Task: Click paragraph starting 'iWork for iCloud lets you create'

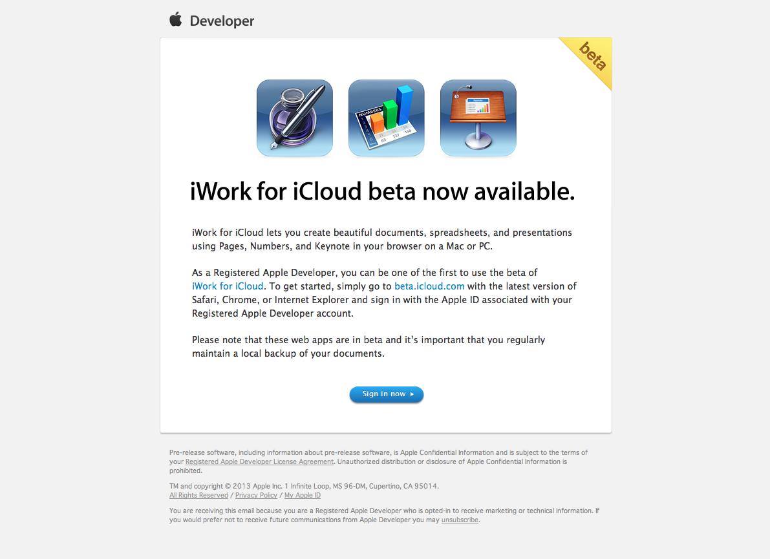Action: pos(382,240)
